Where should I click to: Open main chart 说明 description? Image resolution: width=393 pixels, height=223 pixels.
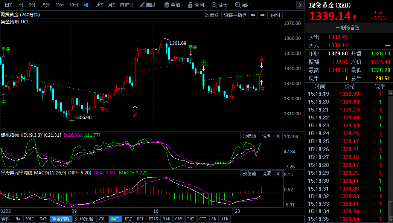pyautogui.click(x=275, y=15)
